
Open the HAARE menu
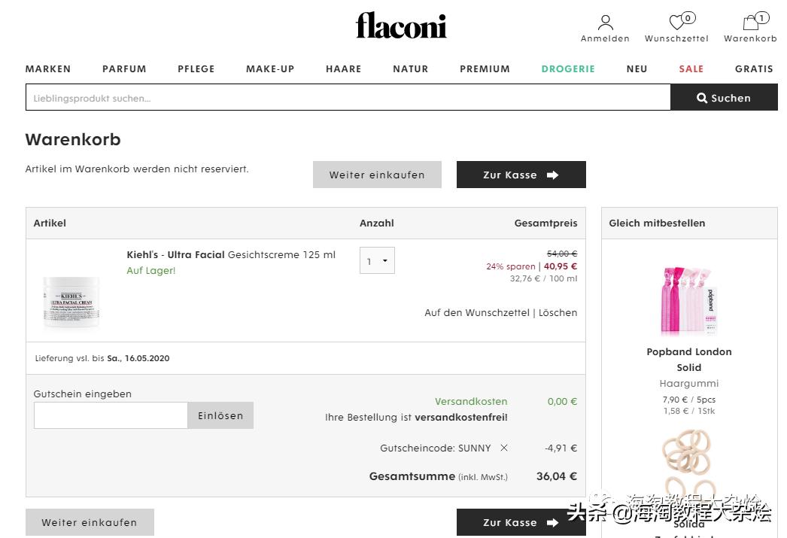[x=344, y=68]
